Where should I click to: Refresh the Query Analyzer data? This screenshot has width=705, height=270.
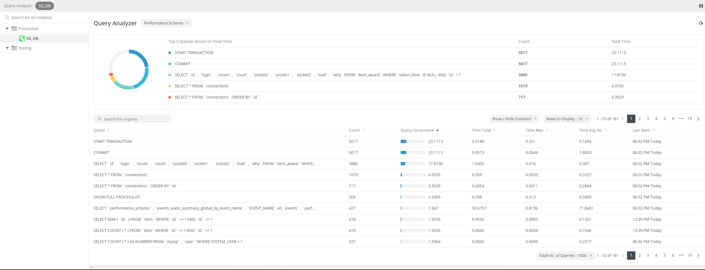(701, 23)
